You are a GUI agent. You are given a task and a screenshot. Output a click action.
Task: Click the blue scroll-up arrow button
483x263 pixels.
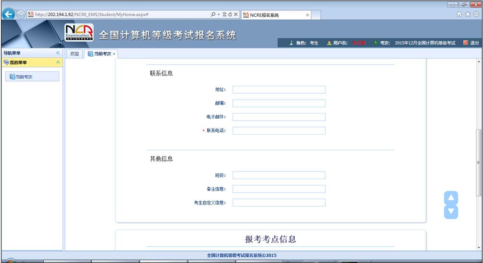click(x=451, y=198)
